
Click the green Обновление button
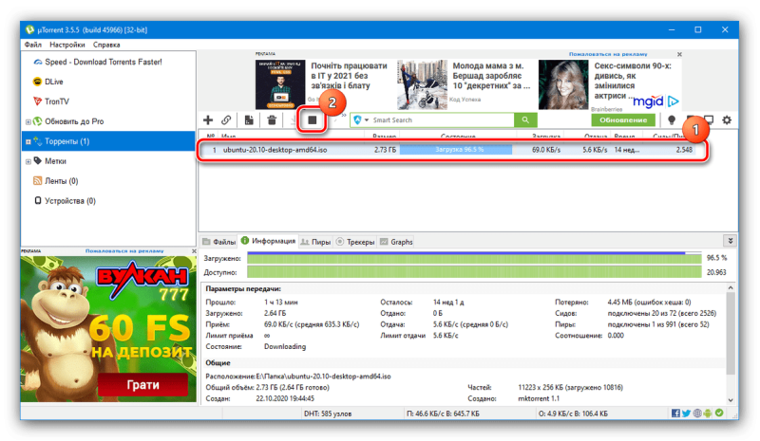623,120
